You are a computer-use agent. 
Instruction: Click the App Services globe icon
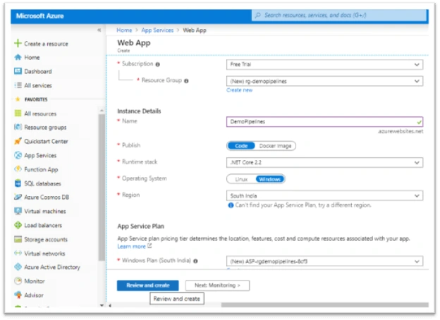[x=18, y=155]
